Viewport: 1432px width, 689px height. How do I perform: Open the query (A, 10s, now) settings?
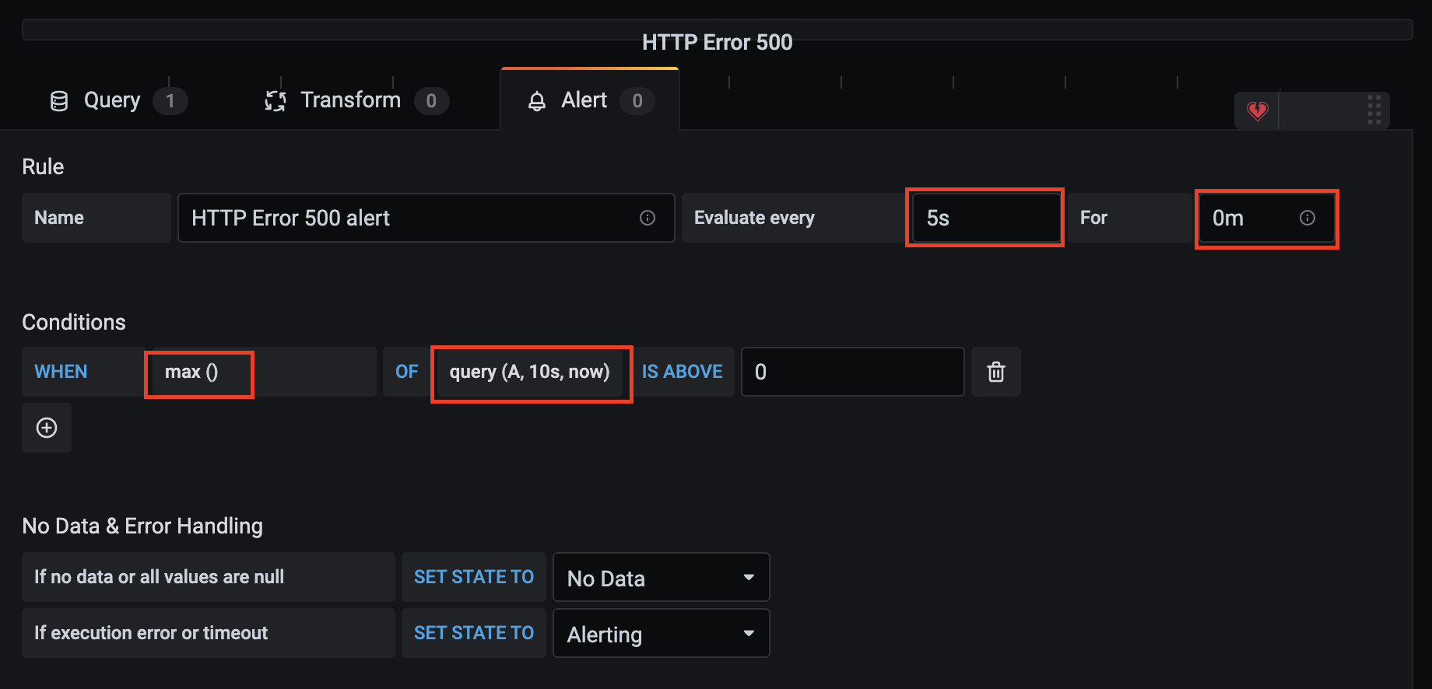530,372
